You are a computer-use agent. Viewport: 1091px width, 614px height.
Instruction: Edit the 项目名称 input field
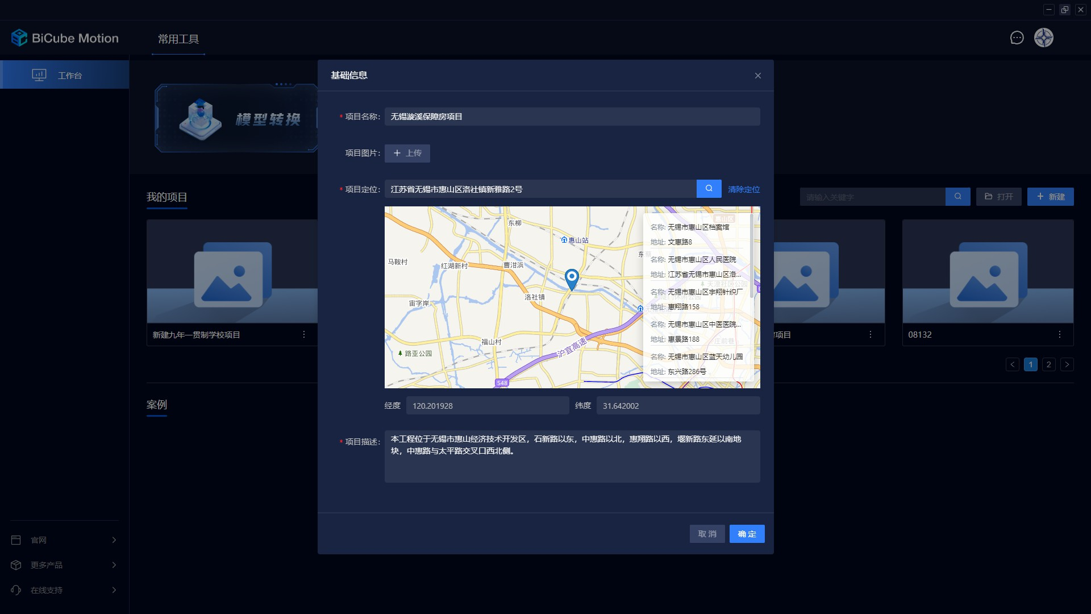572,117
